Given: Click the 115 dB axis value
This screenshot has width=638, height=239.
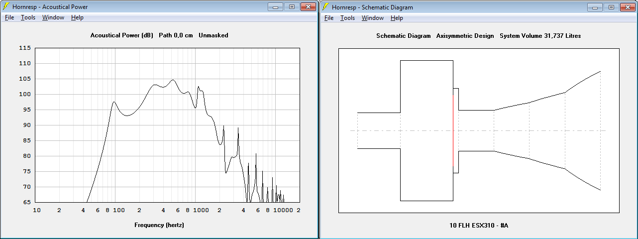Looking at the screenshot, I should (x=25, y=48).
